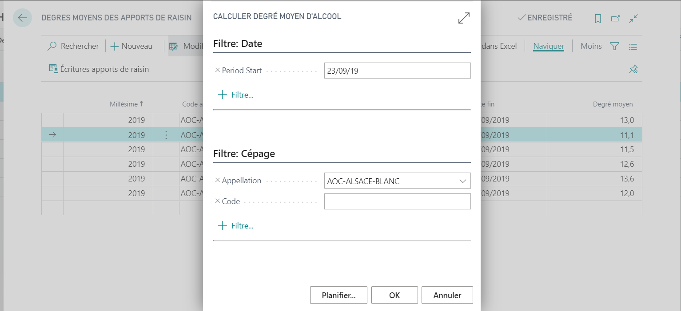Open the Naviguer menu

tap(549, 46)
